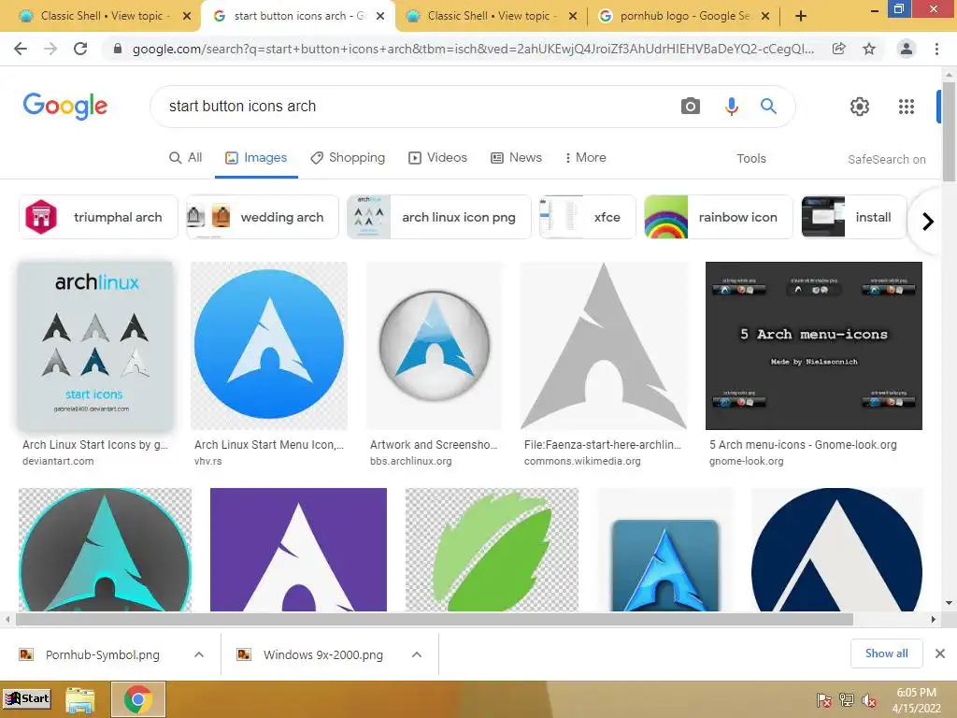Open the green leaf icon image

[x=492, y=550]
